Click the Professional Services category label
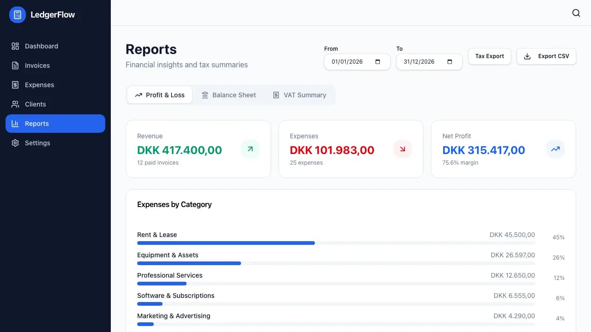The image size is (591, 332). 170,275
